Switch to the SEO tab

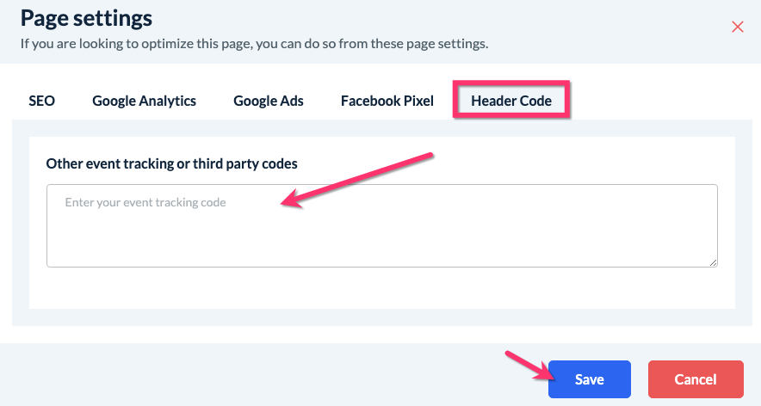pyautogui.click(x=41, y=101)
